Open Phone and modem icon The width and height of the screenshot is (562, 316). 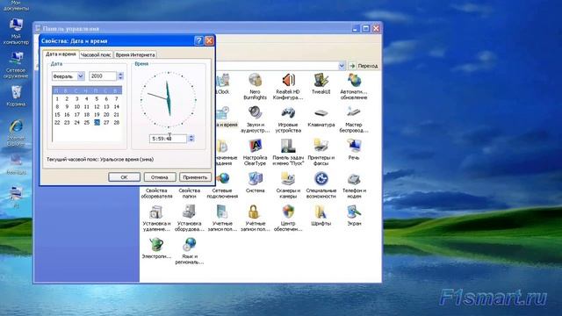click(354, 185)
